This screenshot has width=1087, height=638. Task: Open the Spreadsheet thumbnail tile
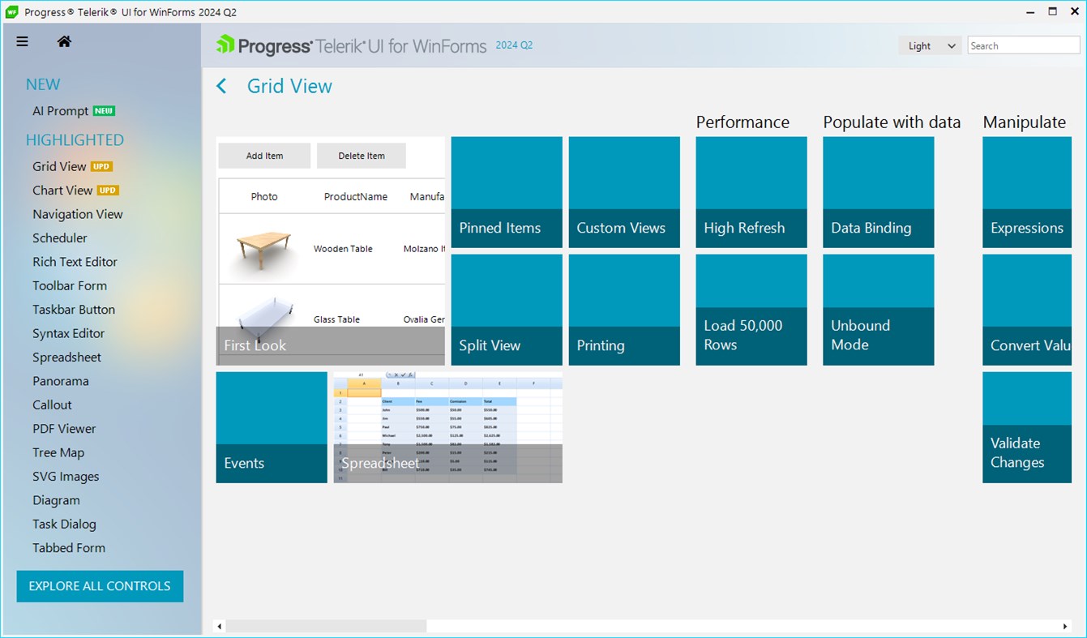(x=448, y=427)
